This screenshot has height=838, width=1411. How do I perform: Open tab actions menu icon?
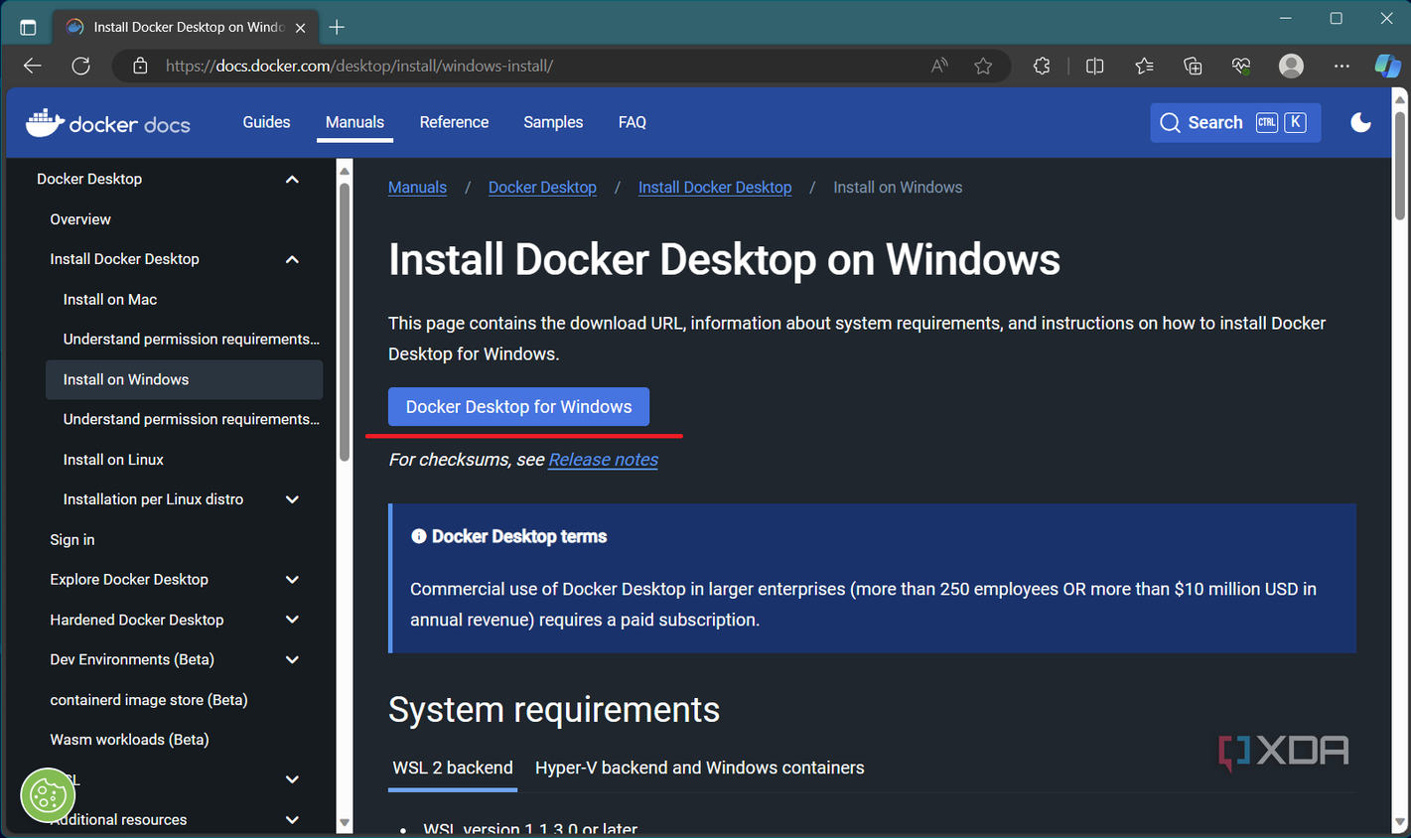[x=28, y=27]
